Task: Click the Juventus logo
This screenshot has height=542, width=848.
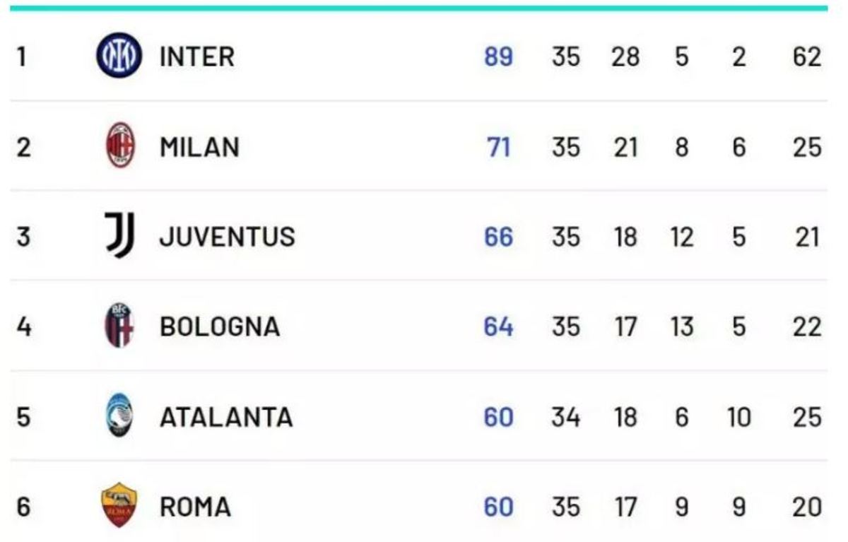Action: [119, 235]
